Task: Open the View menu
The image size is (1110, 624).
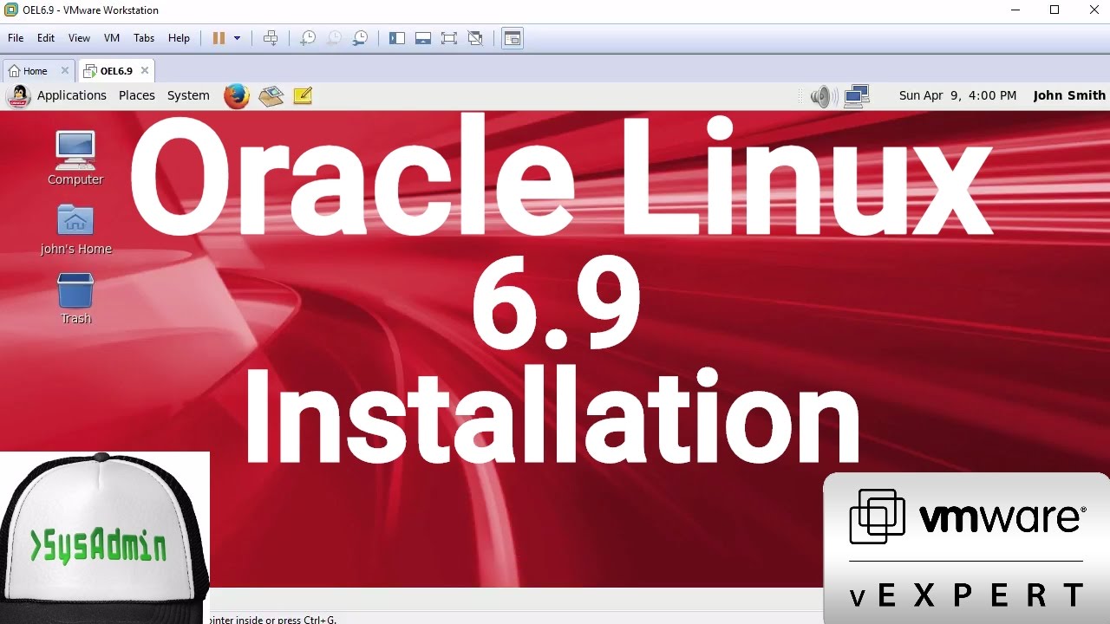Action: (79, 38)
